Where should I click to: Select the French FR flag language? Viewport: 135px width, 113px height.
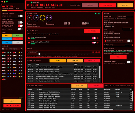pyautogui.click(x=4, y=62)
